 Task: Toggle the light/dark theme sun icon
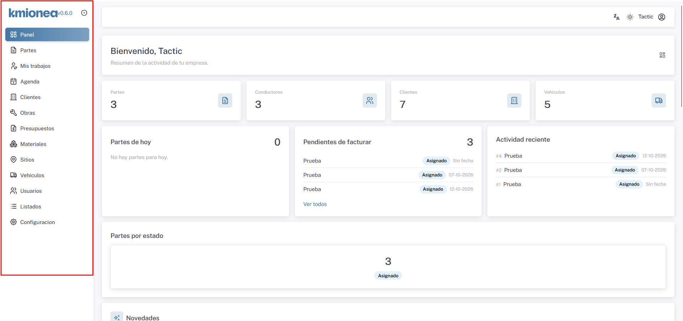point(630,17)
